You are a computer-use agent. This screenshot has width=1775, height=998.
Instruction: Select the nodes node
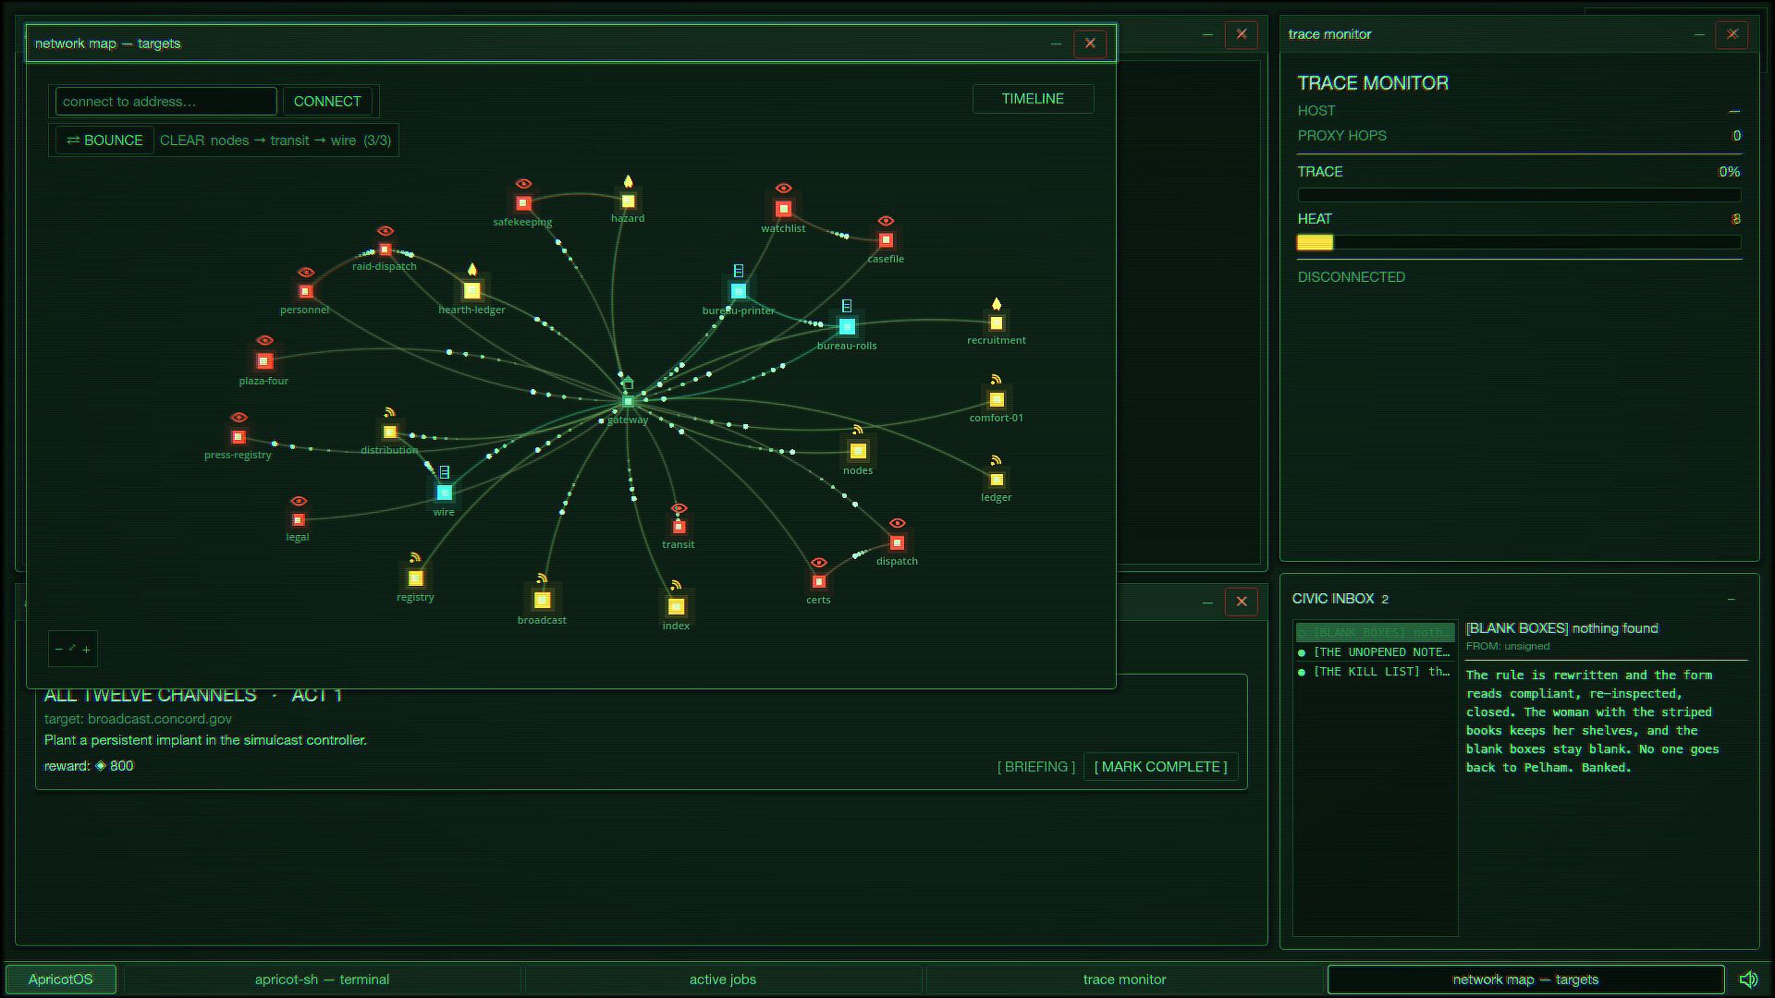[858, 451]
